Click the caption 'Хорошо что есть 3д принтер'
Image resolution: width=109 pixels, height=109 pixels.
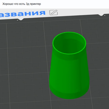[22, 4]
